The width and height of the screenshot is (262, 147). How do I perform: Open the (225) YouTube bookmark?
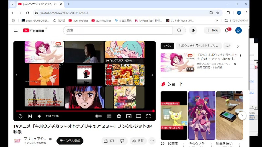[x=101, y=20]
